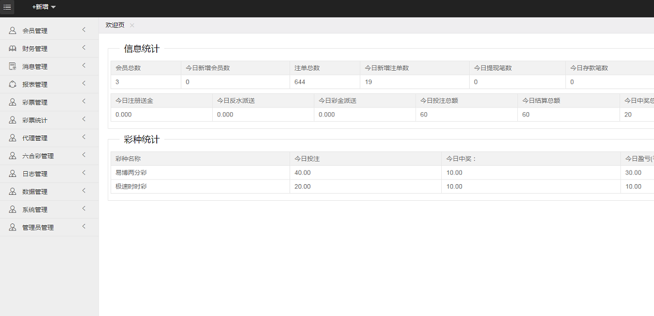Screen dimensions: 654x316
Task: Click the 日志管理 icon in sidebar
Action: (12, 173)
